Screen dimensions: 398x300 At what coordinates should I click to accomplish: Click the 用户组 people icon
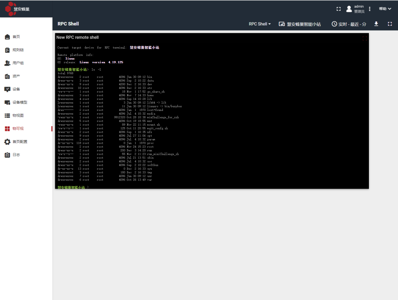click(x=7, y=63)
